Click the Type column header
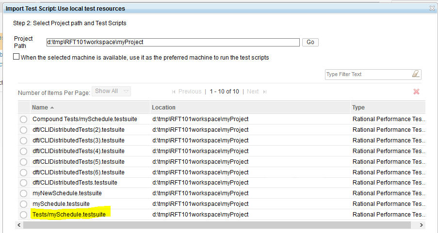Viewport: 438px width, 233px height. click(x=388, y=108)
